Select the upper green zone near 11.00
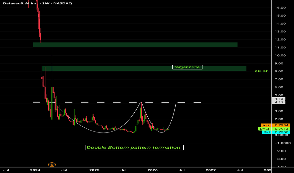The image size is (294, 173). (x=135, y=45)
